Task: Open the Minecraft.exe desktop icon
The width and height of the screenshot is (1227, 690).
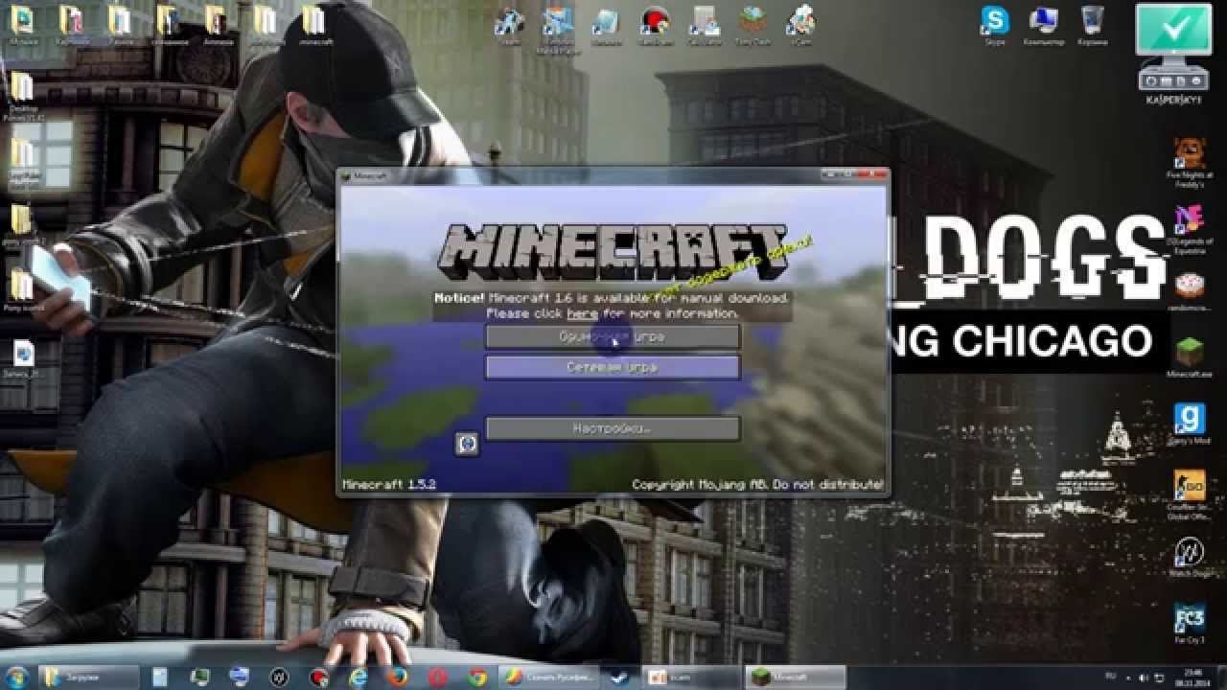Action: [1190, 357]
